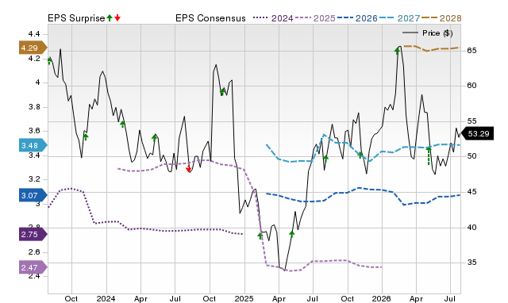Screen dimensions: 508x303
Task: Click the green surprise arrow at the early-2026 price peak
Action: pyautogui.click(x=397, y=51)
